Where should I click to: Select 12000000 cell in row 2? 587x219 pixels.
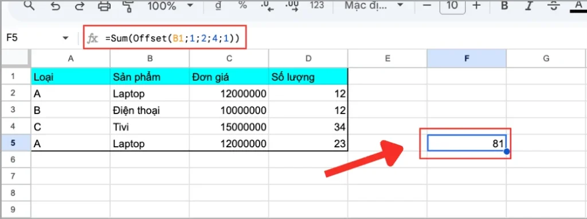coord(229,93)
